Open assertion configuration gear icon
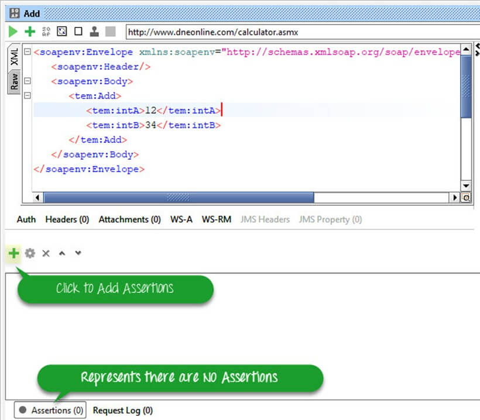Viewport: 480px width, 420px height. [x=30, y=253]
